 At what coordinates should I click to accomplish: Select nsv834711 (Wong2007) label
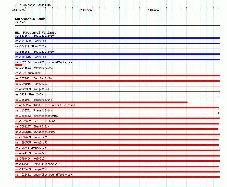tap(31, 46)
